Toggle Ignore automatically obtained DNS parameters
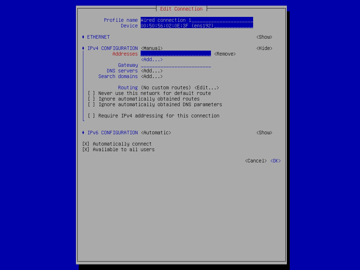 point(91,104)
